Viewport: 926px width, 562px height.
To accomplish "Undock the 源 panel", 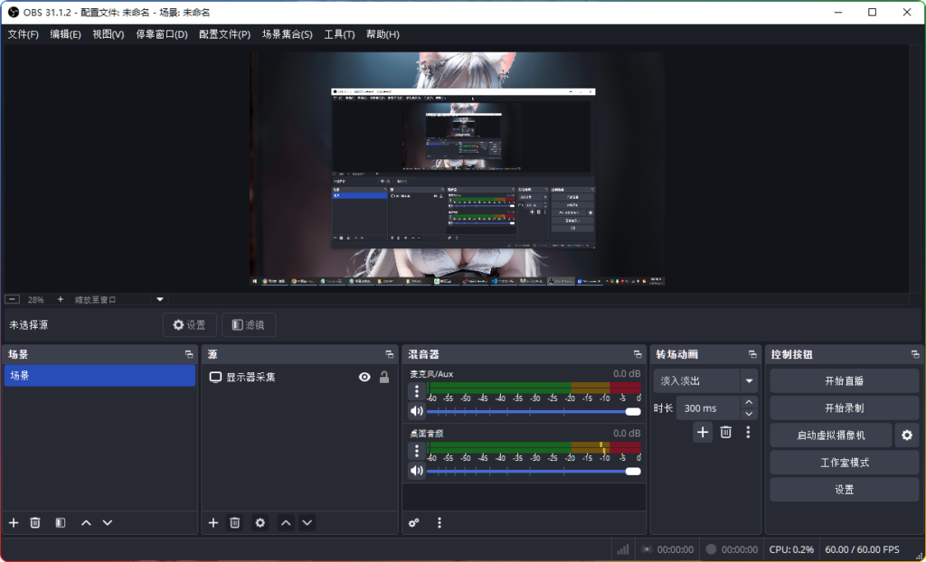I will coord(389,354).
